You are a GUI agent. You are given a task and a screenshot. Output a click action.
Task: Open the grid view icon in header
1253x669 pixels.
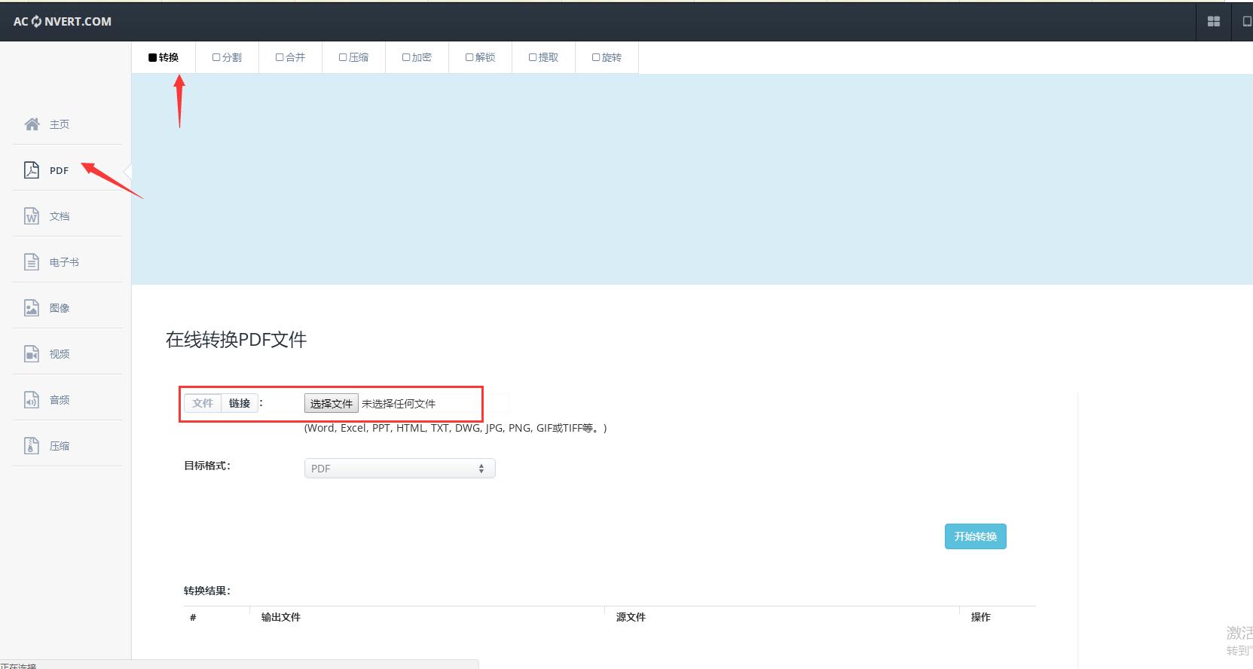[x=1214, y=22]
